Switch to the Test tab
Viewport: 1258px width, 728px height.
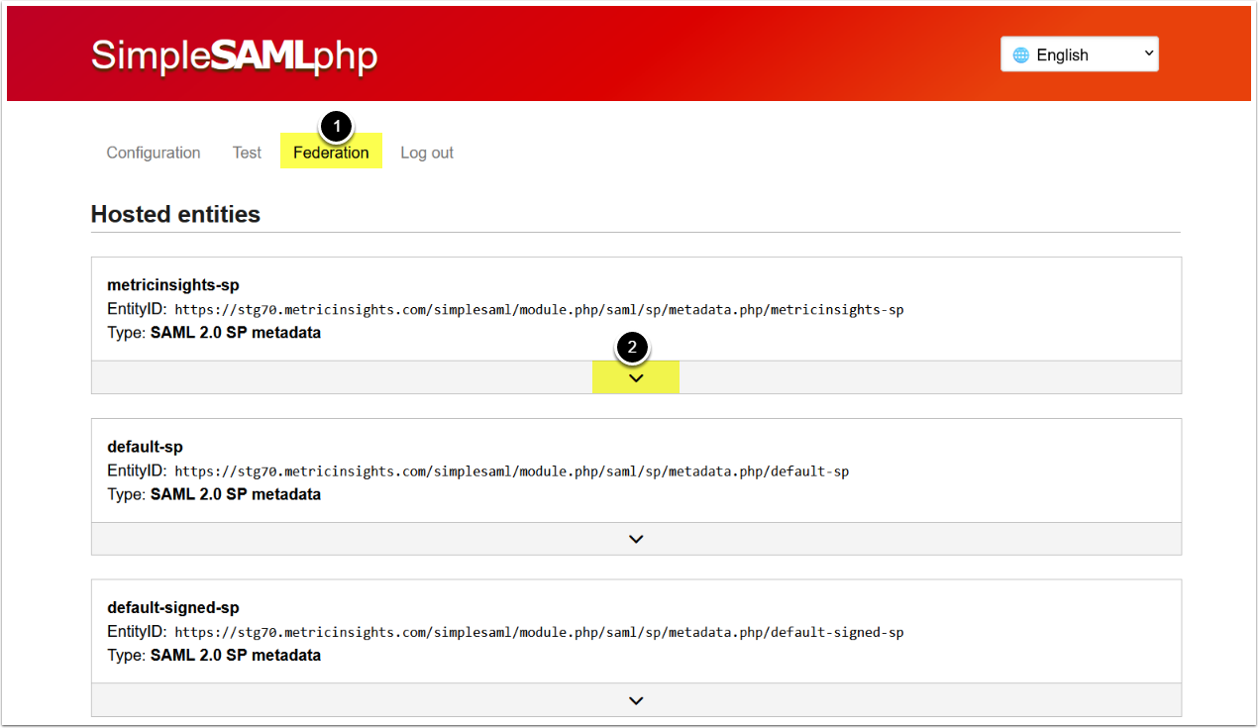point(247,153)
